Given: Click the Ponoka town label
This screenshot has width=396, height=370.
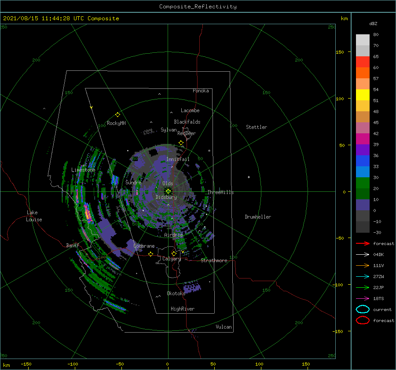Looking at the screenshot, I should pyautogui.click(x=201, y=91).
